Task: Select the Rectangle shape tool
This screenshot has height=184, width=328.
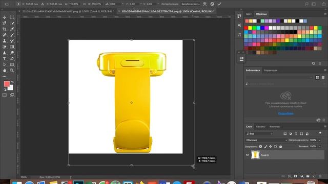Action: (x=12, y=65)
